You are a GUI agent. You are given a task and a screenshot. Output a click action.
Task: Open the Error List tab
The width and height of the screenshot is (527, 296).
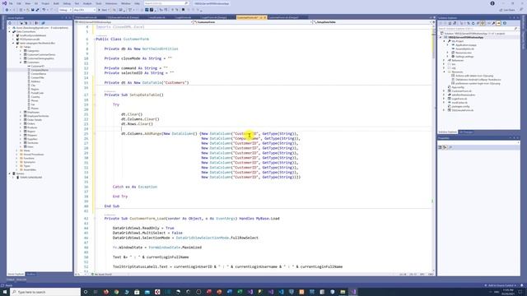(21, 280)
